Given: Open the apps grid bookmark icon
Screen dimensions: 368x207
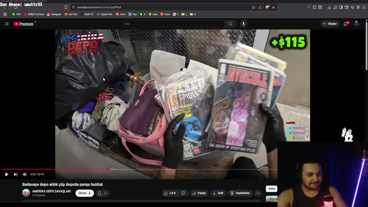Looking at the screenshot, I should tap(5, 14).
